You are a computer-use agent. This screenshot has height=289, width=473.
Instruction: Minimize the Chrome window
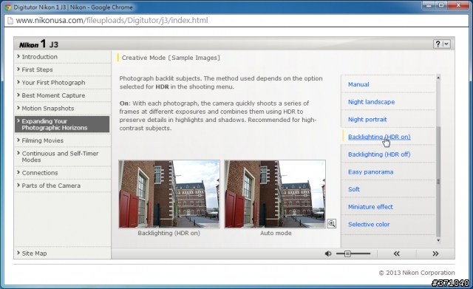(x=429, y=5)
